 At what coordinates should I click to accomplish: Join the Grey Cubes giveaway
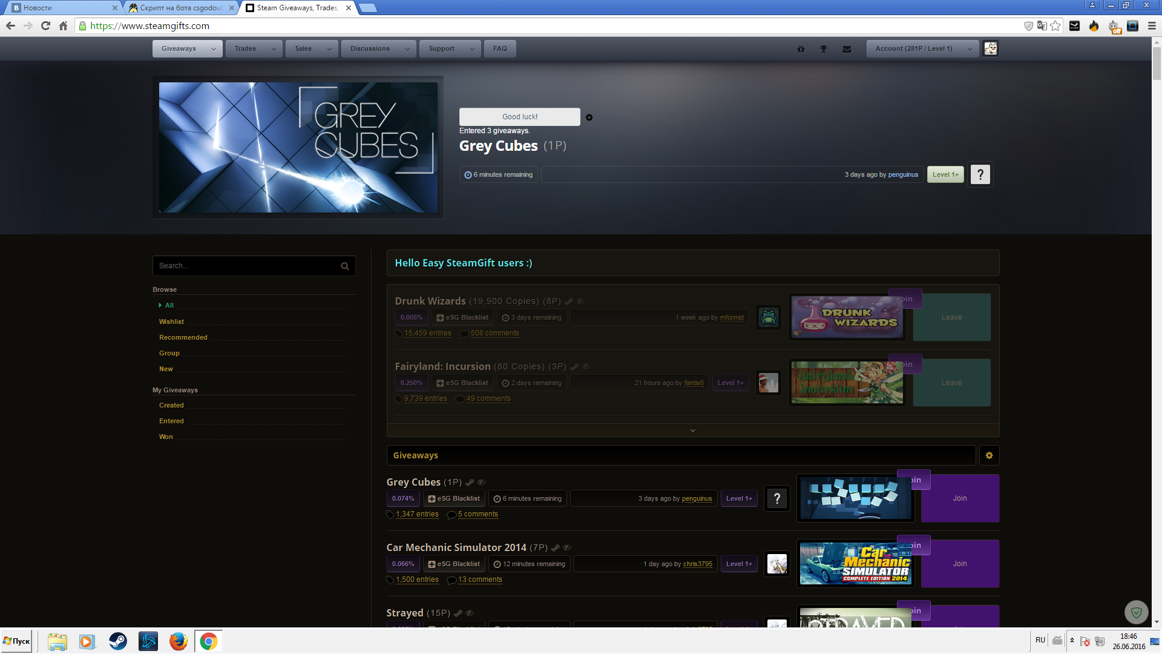pyautogui.click(x=960, y=498)
